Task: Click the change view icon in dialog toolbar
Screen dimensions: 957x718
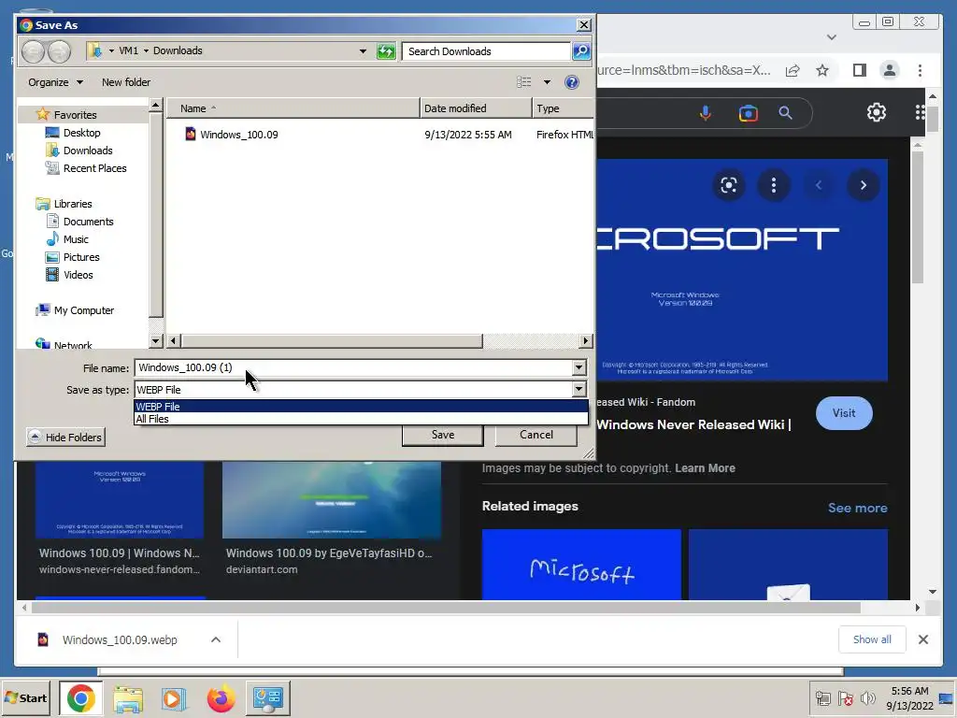Action: [x=523, y=82]
